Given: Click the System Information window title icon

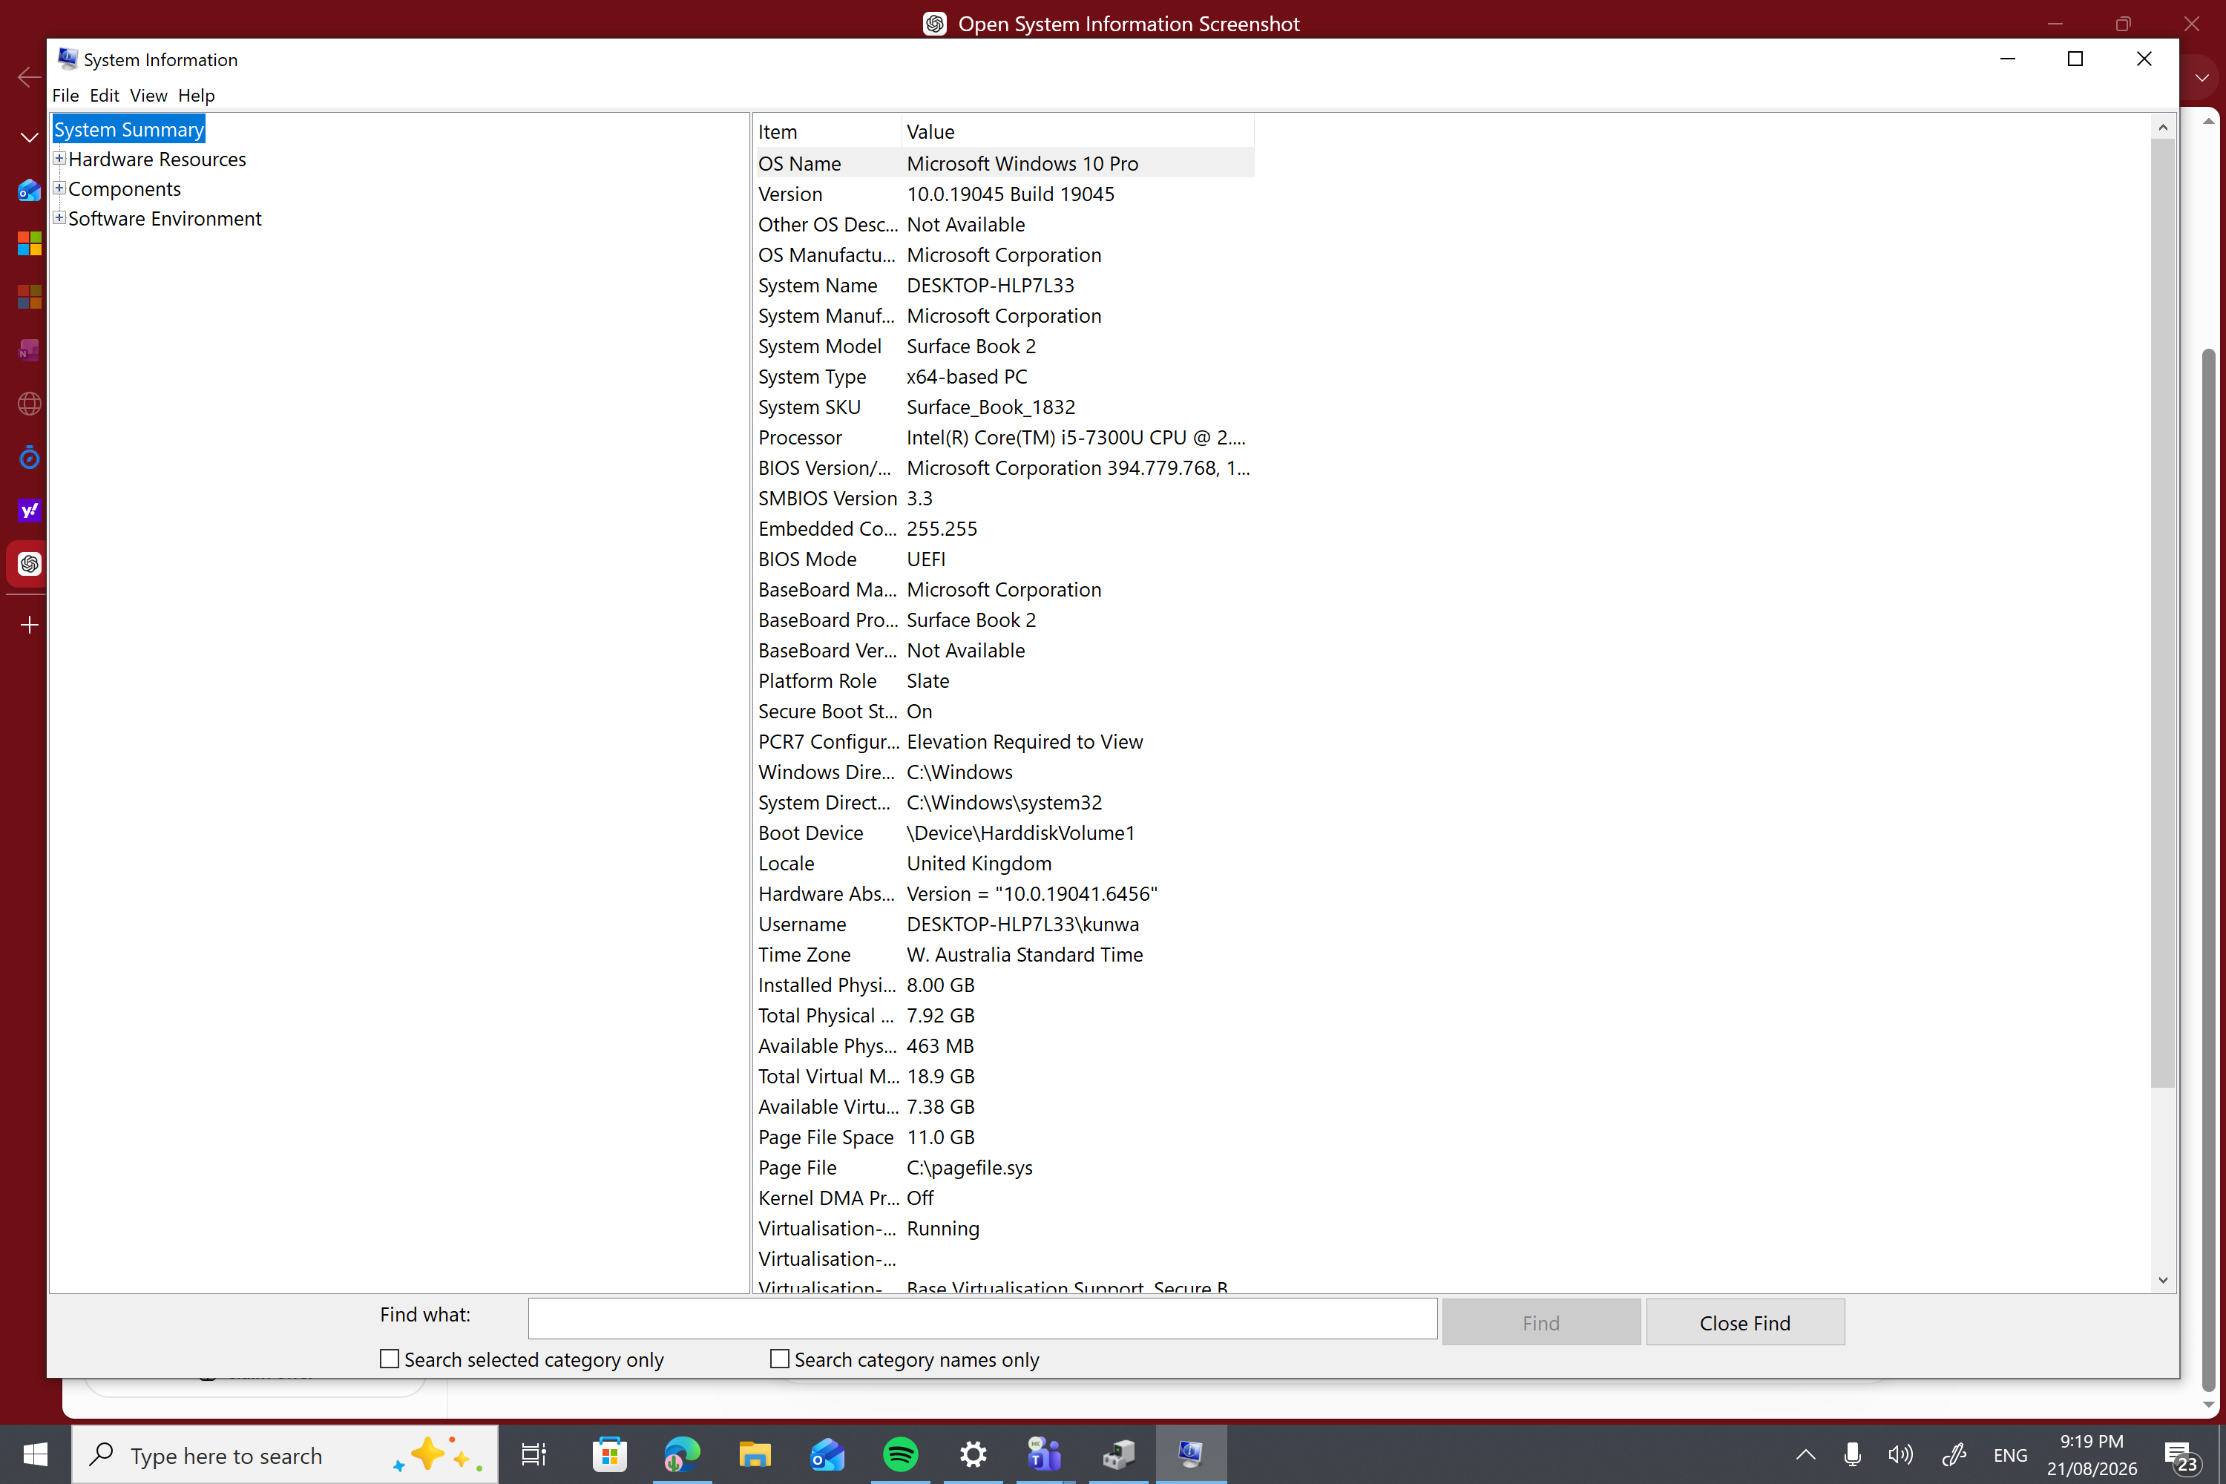Looking at the screenshot, I should pyautogui.click(x=68, y=59).
